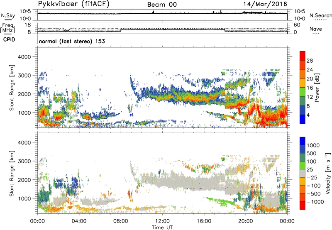Click the velocity colorbar value "−1000"
Image resolution: width=332 pixels, height=230 pixels.
click(x=315, y=202)
